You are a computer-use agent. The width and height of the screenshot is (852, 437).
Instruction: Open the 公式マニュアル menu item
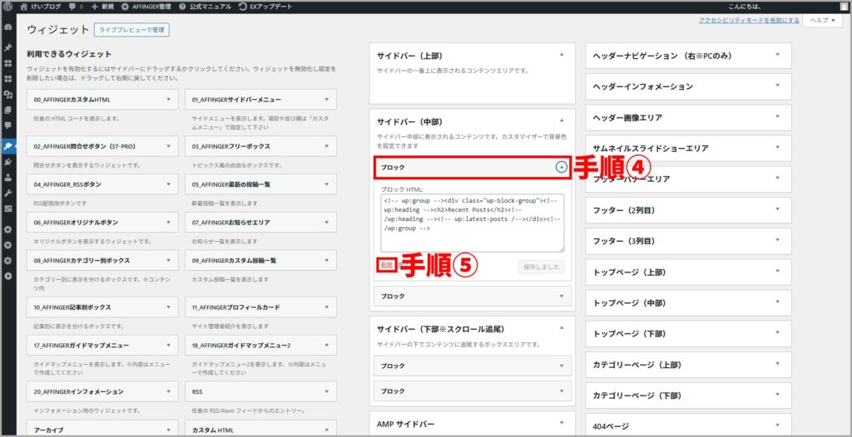pyautogui.click(x=205, y=7)
